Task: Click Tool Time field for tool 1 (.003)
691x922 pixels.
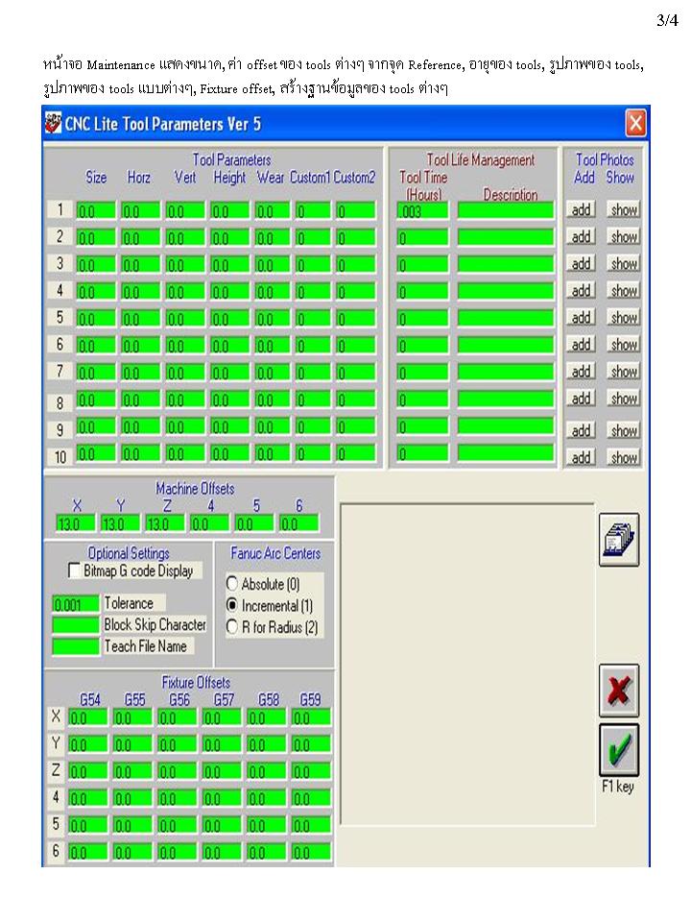Action: (x=422, y=210)
